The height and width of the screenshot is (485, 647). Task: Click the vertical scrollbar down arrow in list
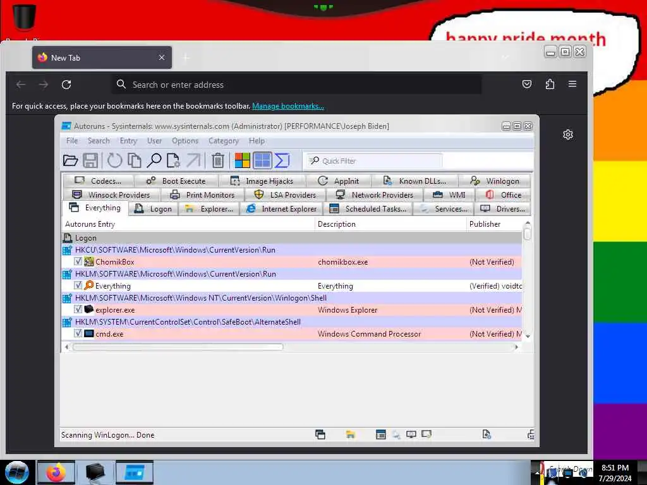pyautogui.click(x=528, y=337)
